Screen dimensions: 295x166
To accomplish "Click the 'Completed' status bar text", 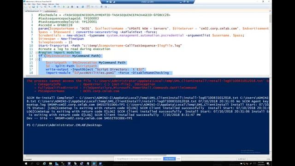I will 28,159.
